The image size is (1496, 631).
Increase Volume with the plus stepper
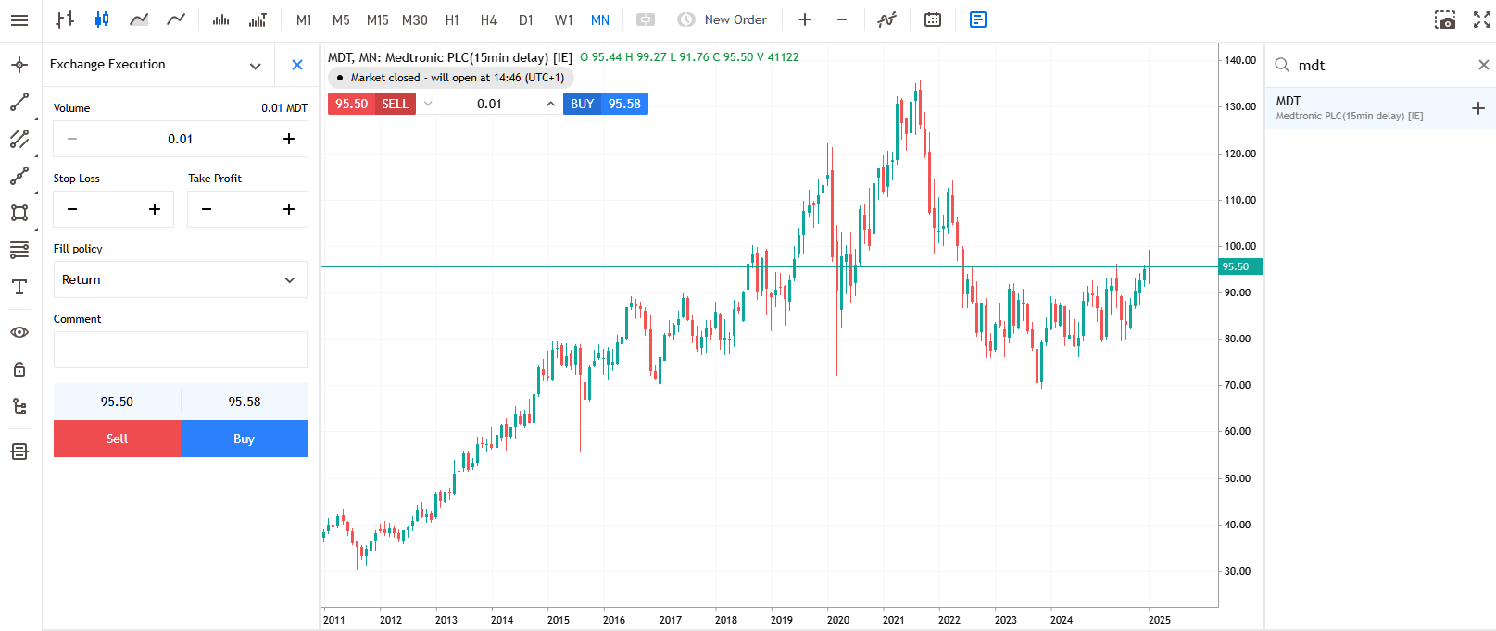click(x=289, y=139)
